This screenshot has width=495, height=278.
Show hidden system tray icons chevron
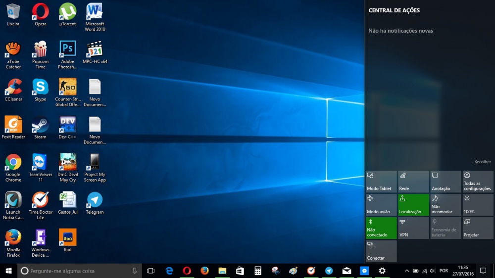click(x=407, y=271)
